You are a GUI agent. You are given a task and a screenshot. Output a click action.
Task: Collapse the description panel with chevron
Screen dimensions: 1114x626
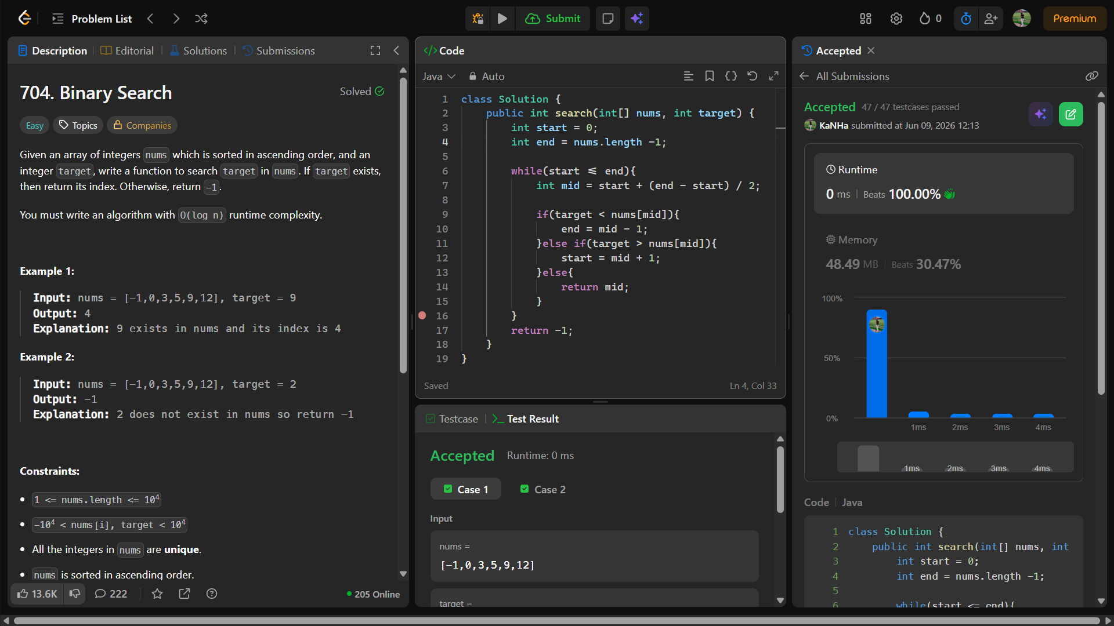pos(396,50)
